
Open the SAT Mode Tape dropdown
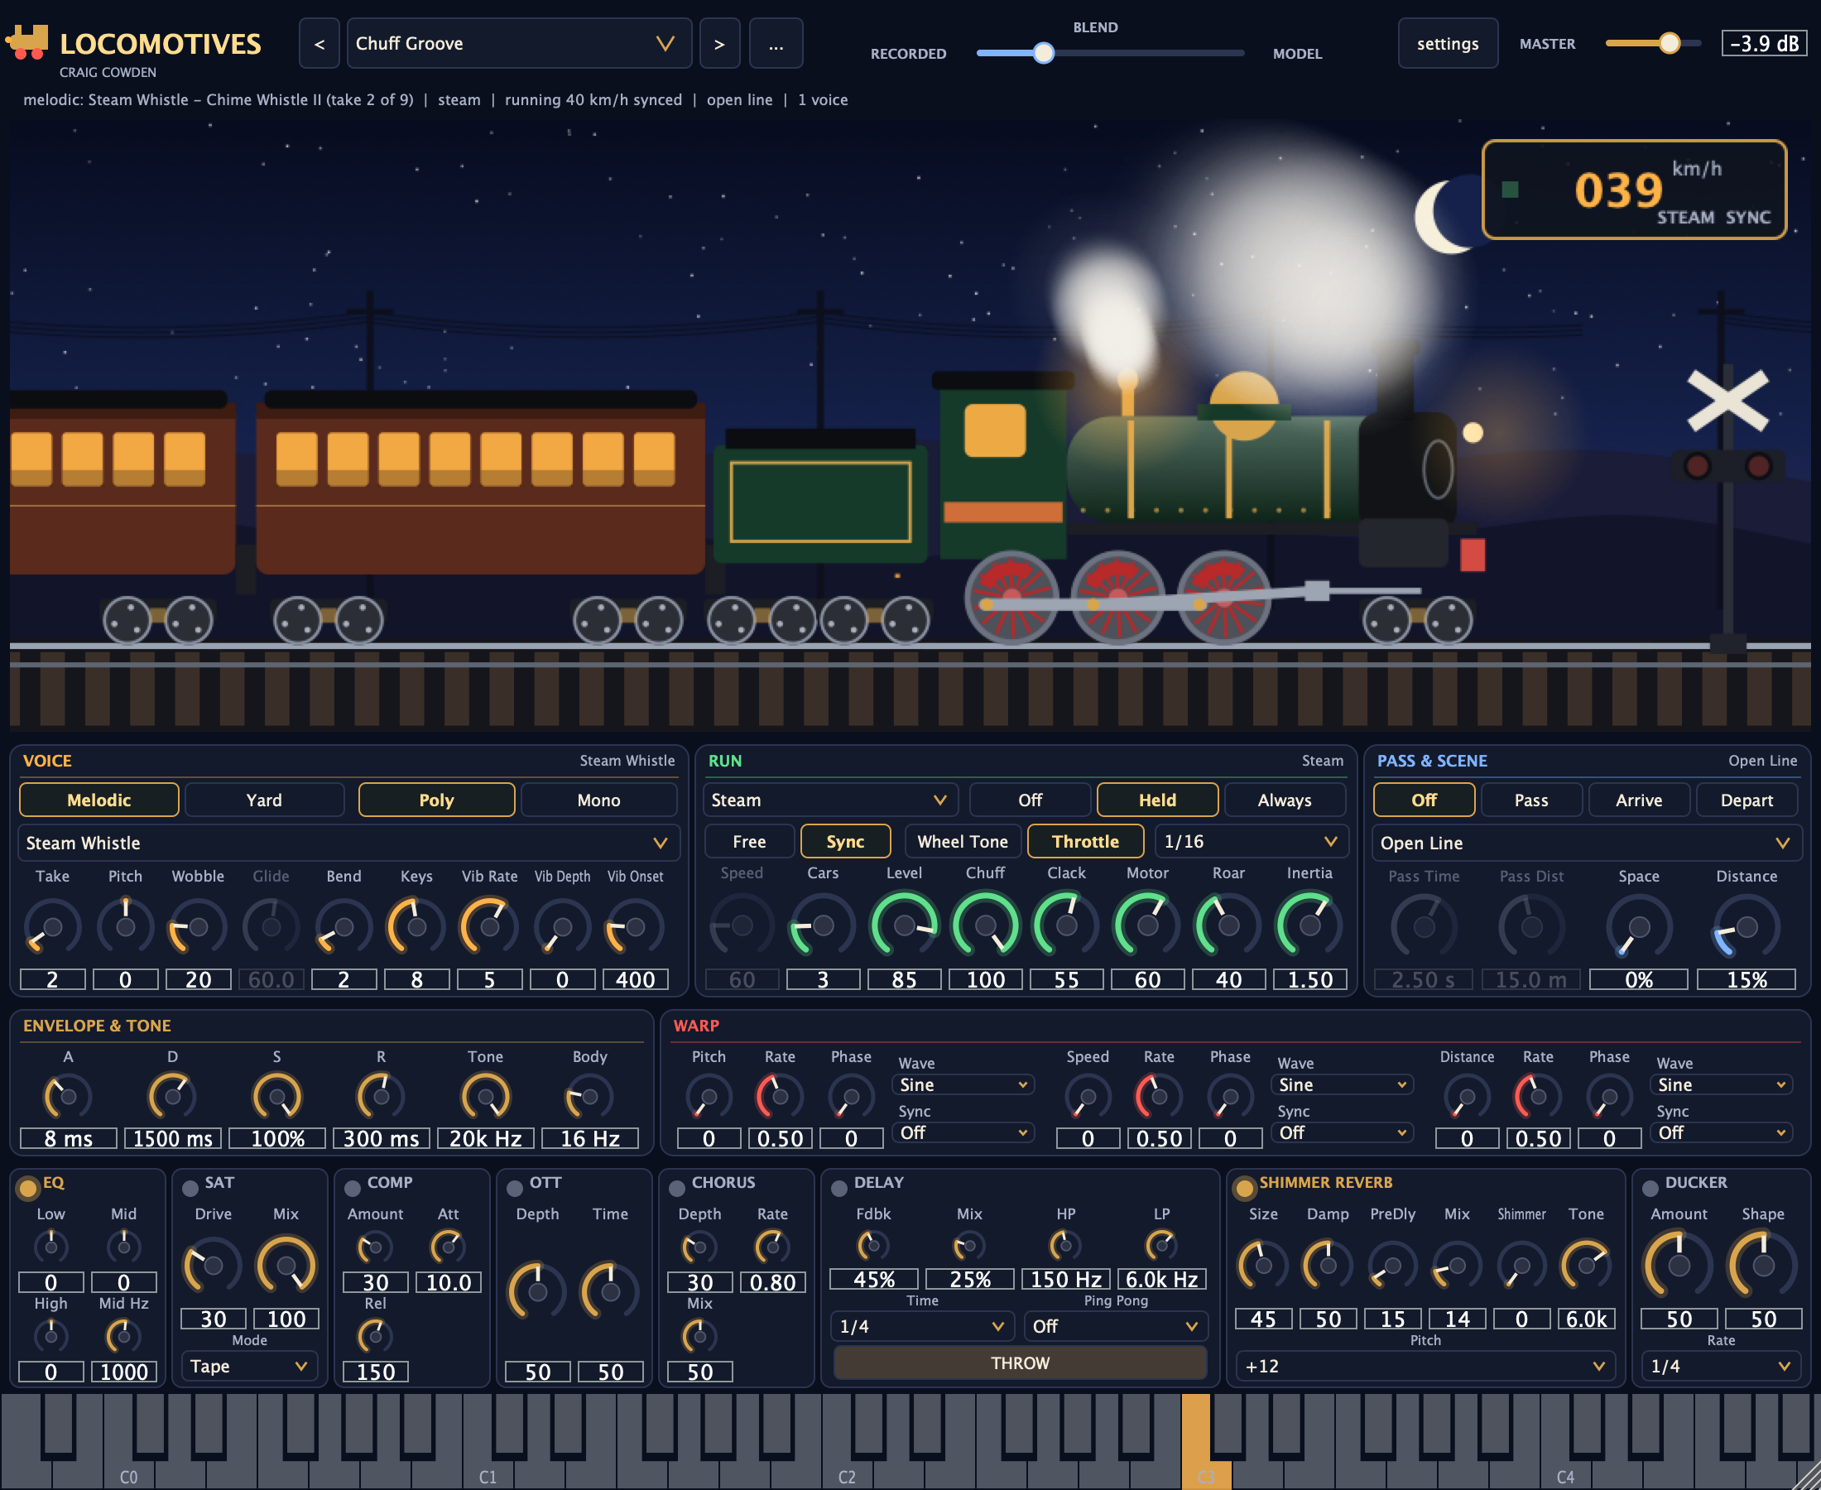pos(249,1366)
